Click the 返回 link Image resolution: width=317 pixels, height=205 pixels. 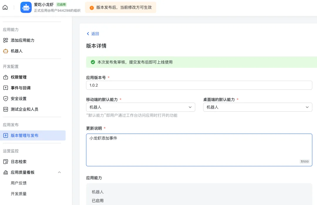pos(95,34)
